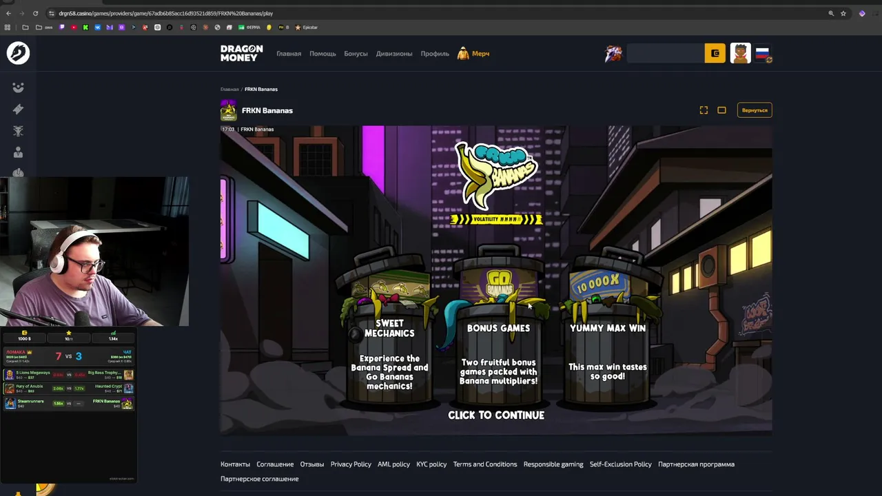
Task: Focus the browser address bar URL
Action: pyautogui.click(x=165, y=13)
